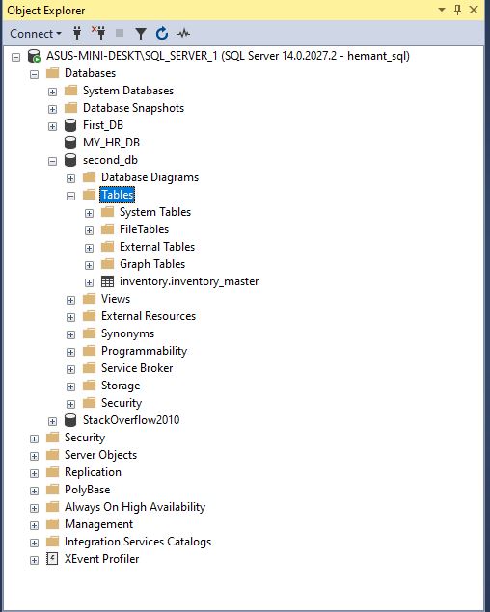490x612 pixels.
Task: Click the First_DB database cylinder icon
Action: tap(70, 125)
